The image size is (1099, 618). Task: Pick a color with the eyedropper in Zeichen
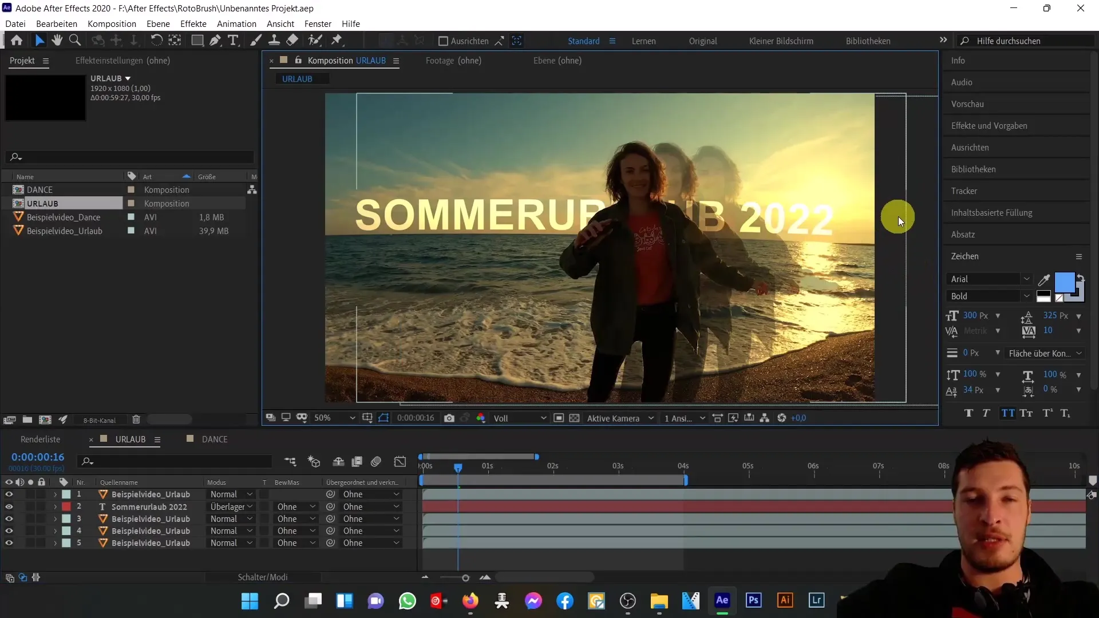[x=1044, y=280]
